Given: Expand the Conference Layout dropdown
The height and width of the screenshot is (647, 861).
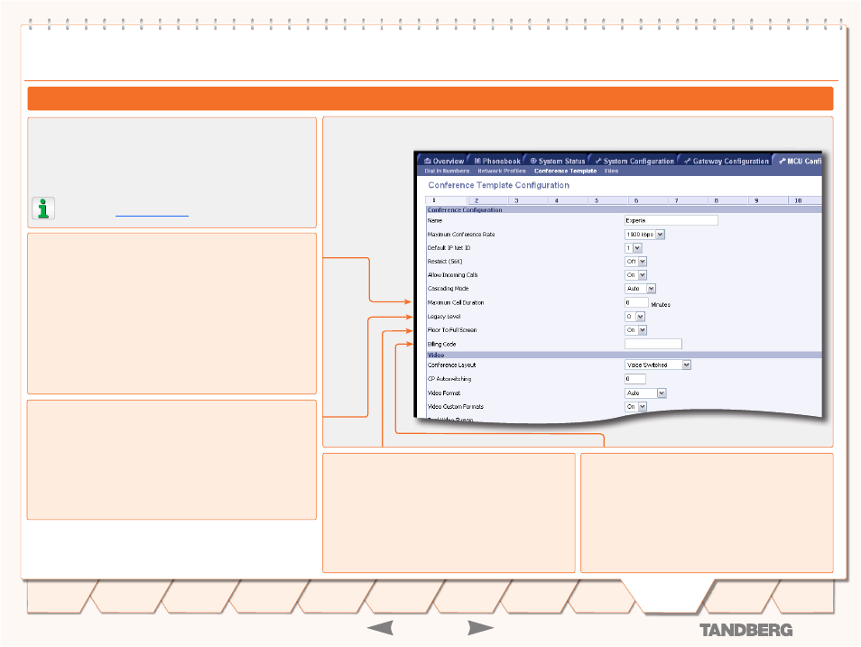Looking at the screenshot, I should (657, 365).
